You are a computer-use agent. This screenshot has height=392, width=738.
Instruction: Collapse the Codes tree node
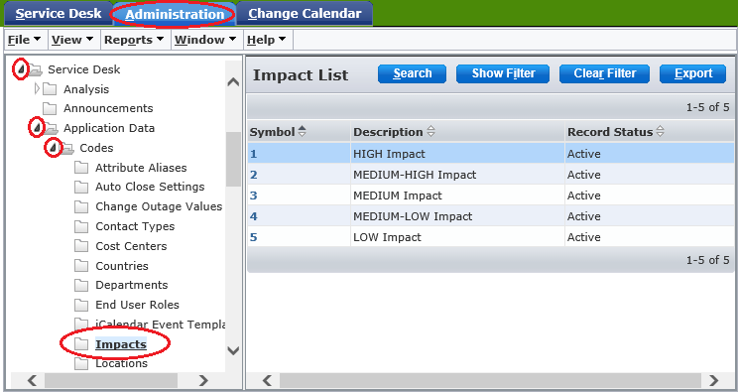[x=54, y=148]
